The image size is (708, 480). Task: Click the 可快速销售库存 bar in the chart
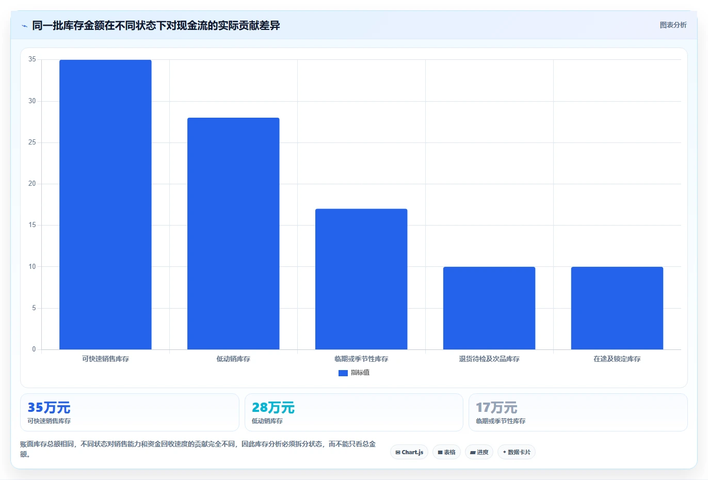click(105, 204)
